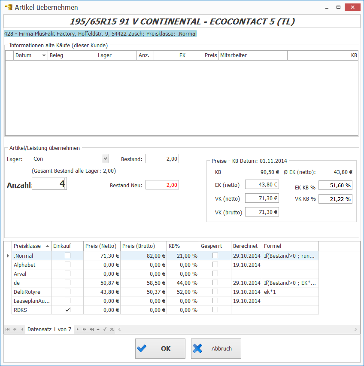The width and height of the screenshot is (364, 366).
Task: Tick Einkauf checkbox for LeaseplanAu... row
Action: (x=67, y=301)
